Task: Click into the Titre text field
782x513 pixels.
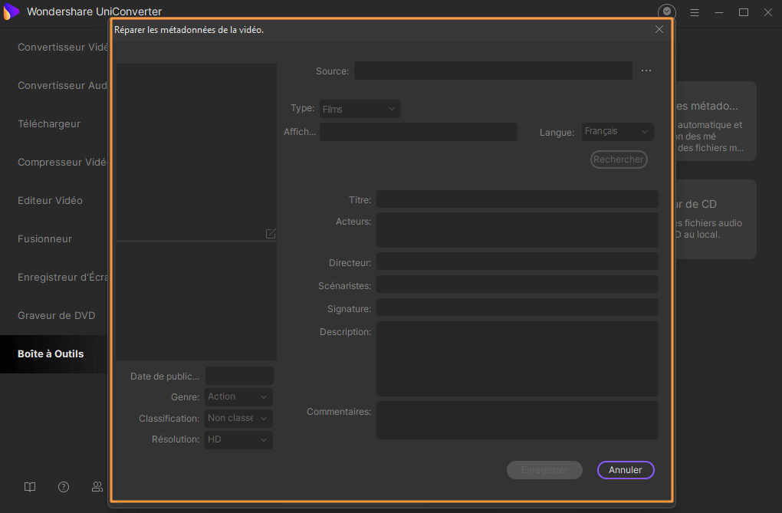Action: click(517, 199)
